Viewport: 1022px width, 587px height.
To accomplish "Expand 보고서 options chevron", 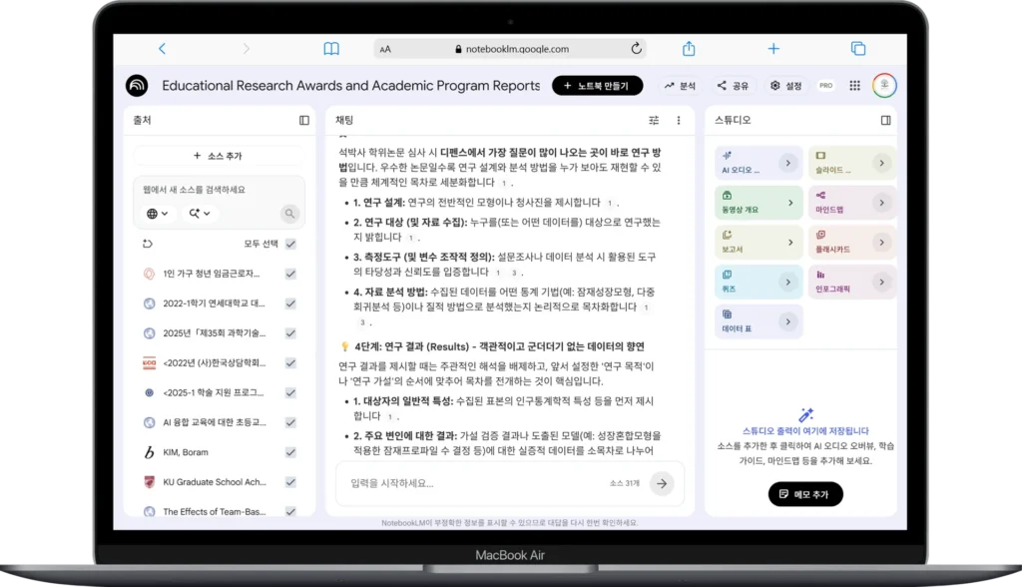I will pos(790,243).
